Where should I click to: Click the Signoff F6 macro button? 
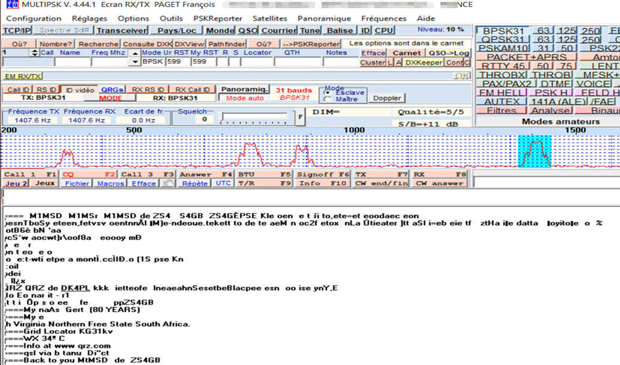tap(322, 175)
